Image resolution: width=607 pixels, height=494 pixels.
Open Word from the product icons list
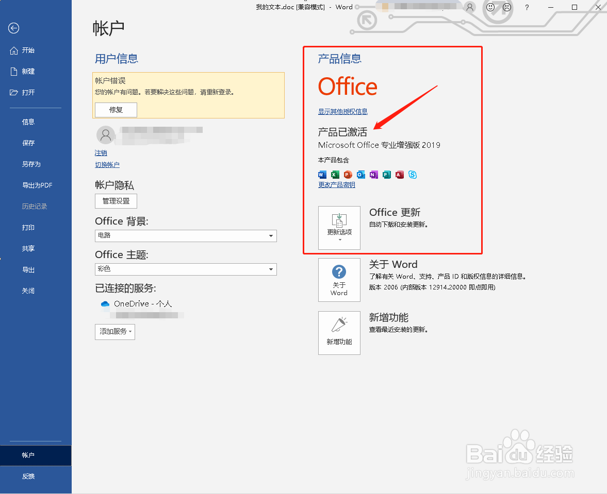point(322,175)
